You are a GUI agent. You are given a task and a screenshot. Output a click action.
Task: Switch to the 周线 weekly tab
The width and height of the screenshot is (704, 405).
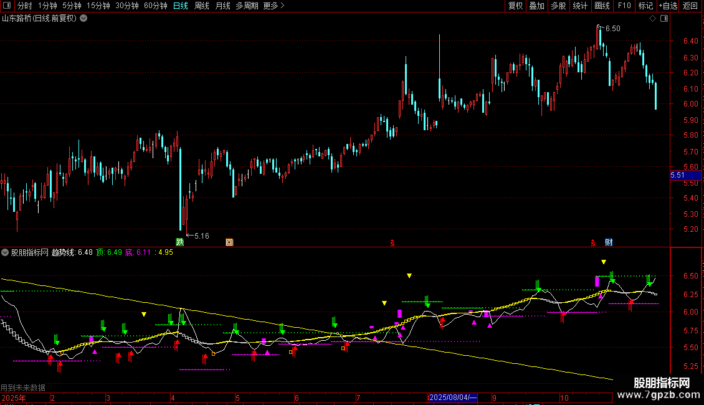(202, 6)
